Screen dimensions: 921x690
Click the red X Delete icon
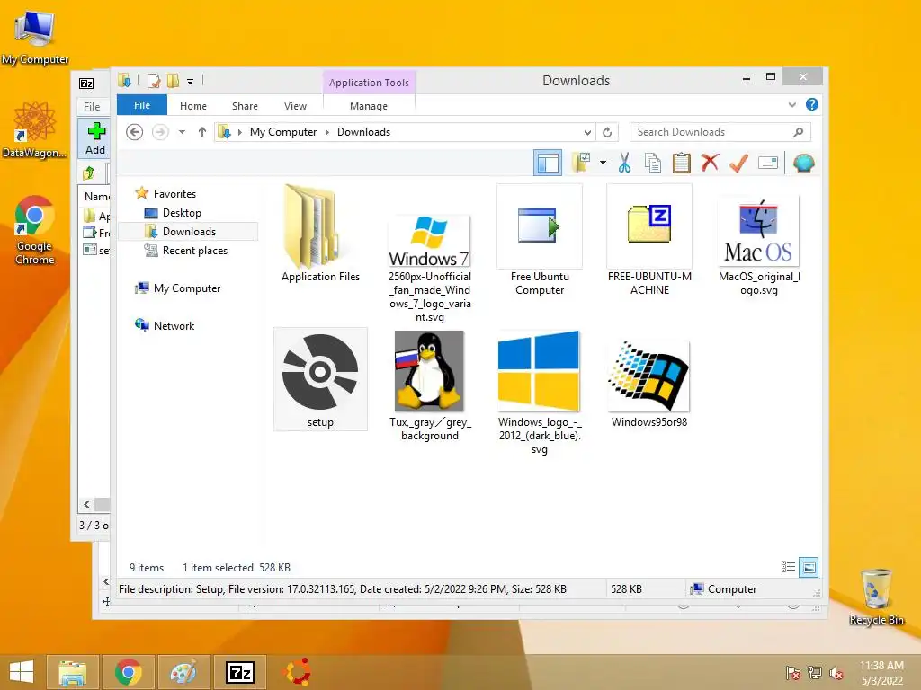[x=710, y=163]
